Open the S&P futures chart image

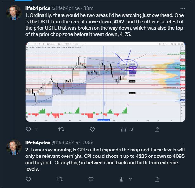click(x=106, y=82)
